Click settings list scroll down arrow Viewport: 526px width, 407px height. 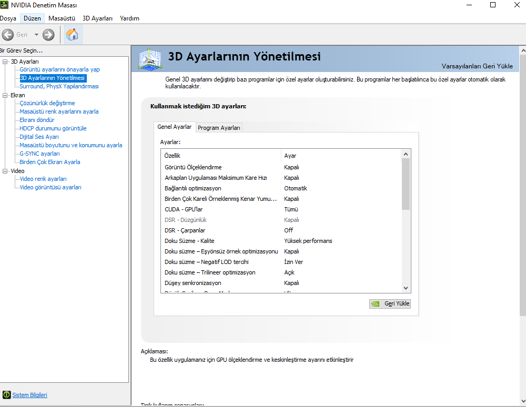click(406, 288)
